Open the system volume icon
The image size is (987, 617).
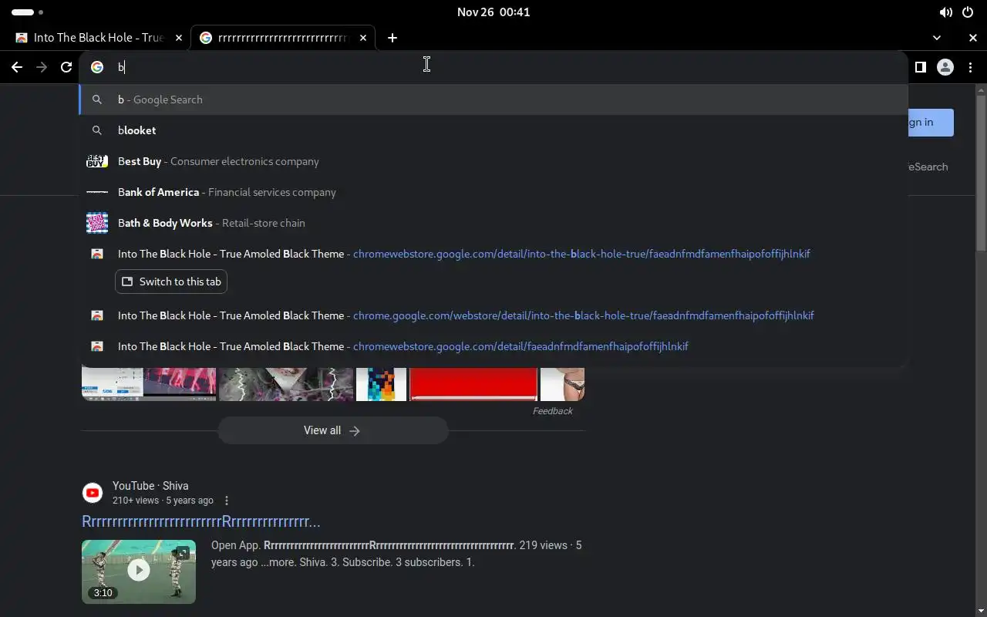[945, 12]
